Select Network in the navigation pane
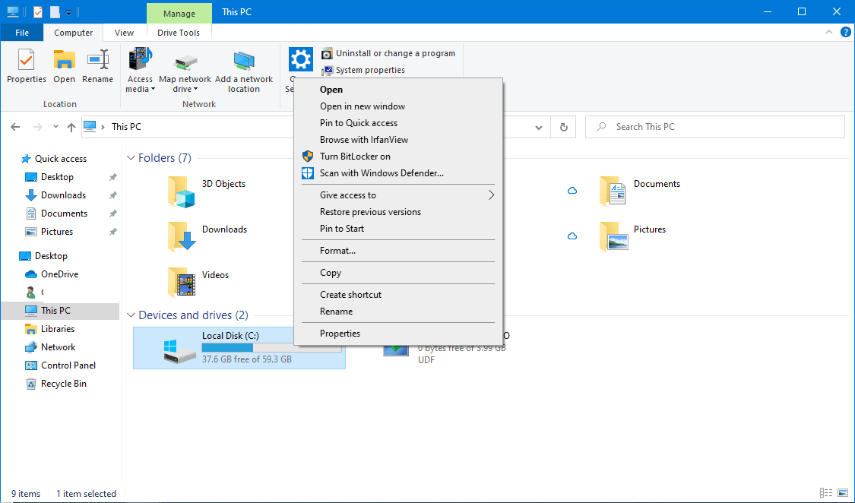The height and width of the screenshot is (503, 855). pos(58,347)
